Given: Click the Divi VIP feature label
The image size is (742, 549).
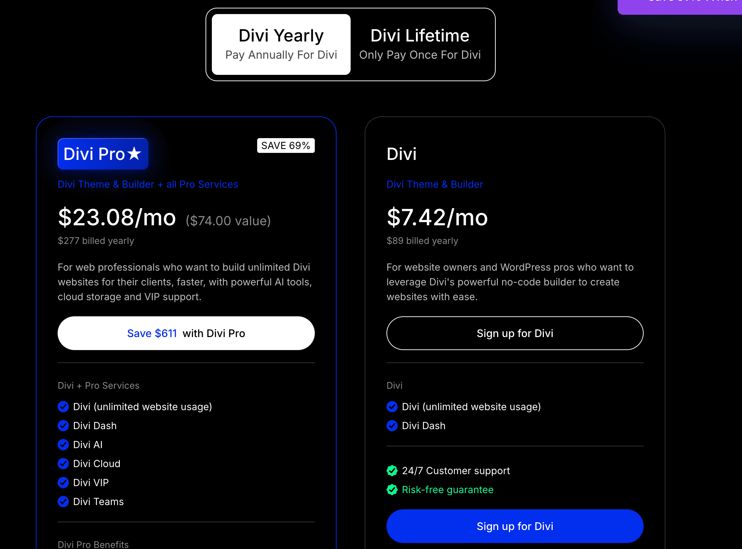Looking at the screenshot, I should click(91, 483).
